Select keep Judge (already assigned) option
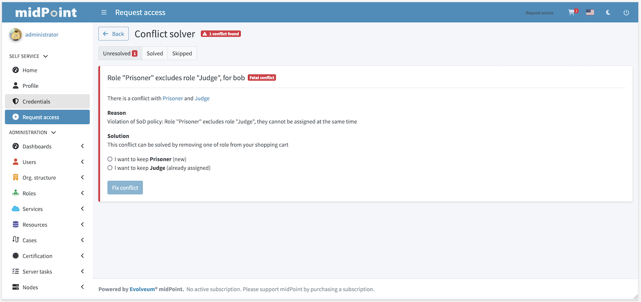The image size is (641, 302). 110,168
